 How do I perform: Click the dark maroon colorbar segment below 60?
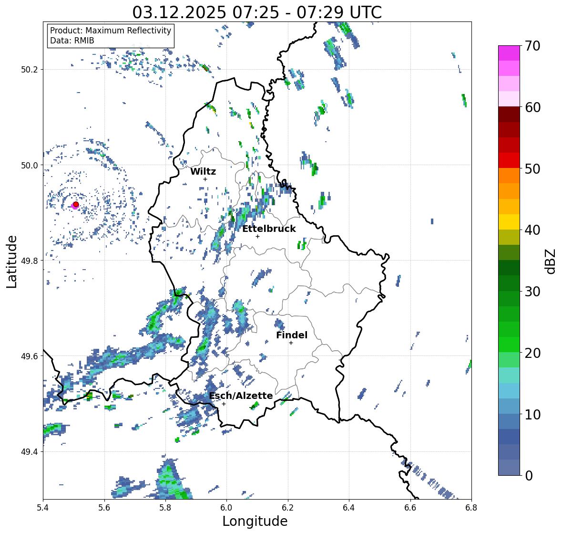click(x=509, y=115)
